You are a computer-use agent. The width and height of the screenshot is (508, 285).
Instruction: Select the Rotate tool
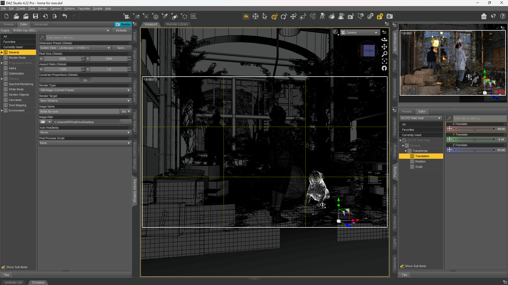[284, 16]
